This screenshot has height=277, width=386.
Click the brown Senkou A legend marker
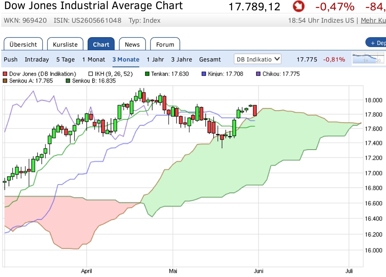coord(5,80)
